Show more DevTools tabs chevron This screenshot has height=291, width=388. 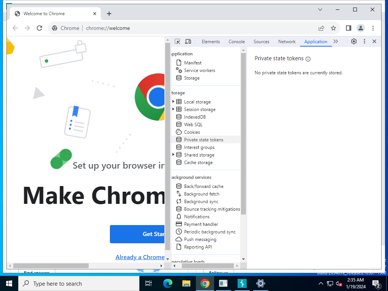pos(336,41)
